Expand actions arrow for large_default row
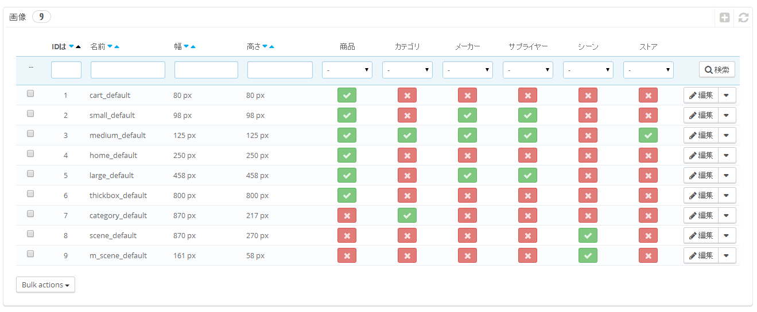 coord(727,176)
